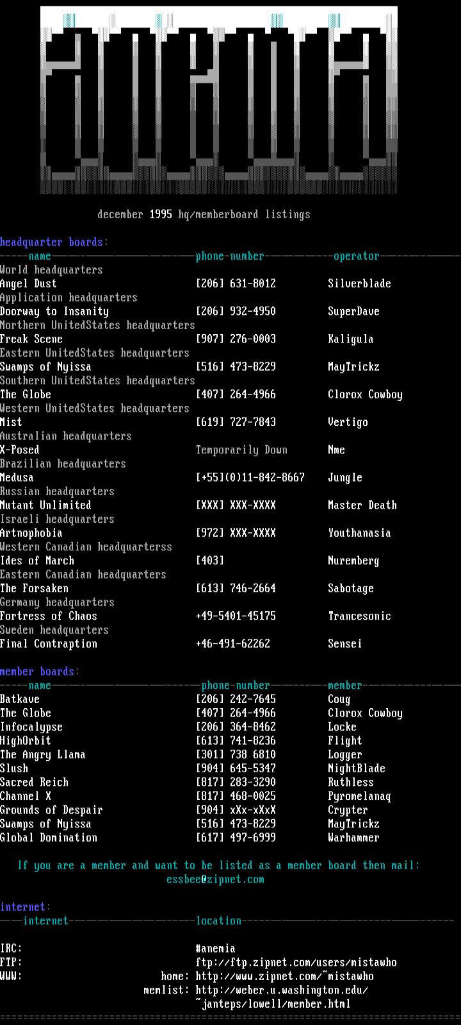Screen dimensions: 461x1025
Task: Select the Global Domination phone number
Action: (x=236, y=838)
